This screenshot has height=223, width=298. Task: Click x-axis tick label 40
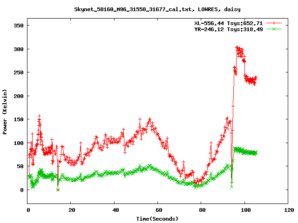[x=115, y=210]
